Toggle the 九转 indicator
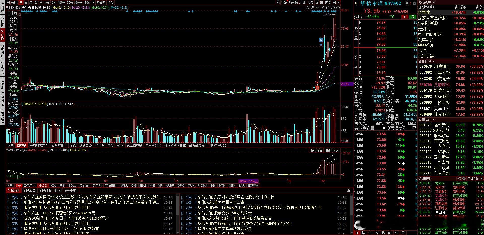The image size is (484, 235). click(284, 3)
